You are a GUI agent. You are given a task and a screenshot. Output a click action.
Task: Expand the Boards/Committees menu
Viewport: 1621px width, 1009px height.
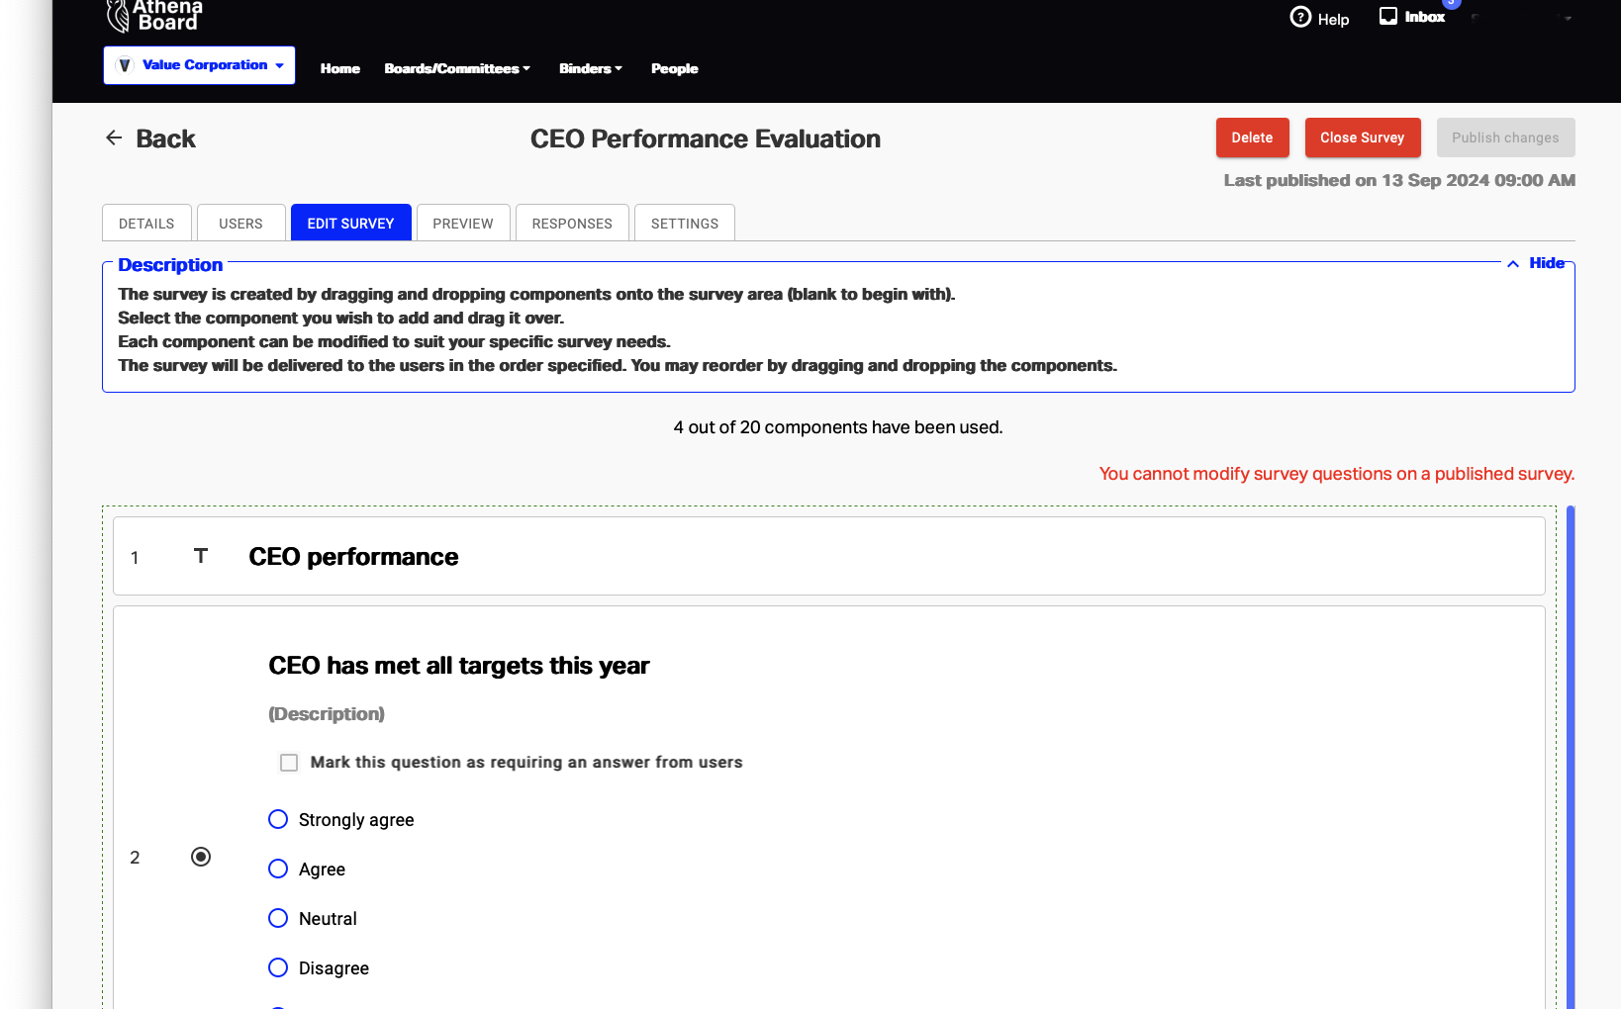pos(457,68)
